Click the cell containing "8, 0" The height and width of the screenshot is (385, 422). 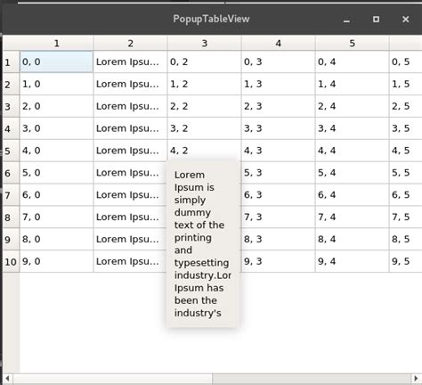(x=56, y=239)
